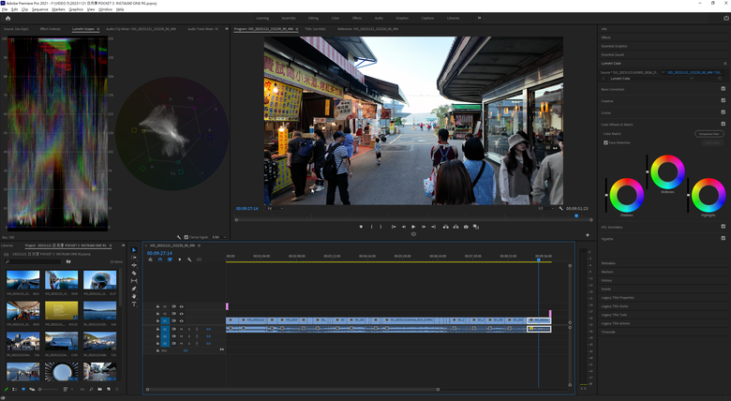Open Lumetri Scopes settings wrench
This screenshot has width=731, height=401.
tap(179, 237)
